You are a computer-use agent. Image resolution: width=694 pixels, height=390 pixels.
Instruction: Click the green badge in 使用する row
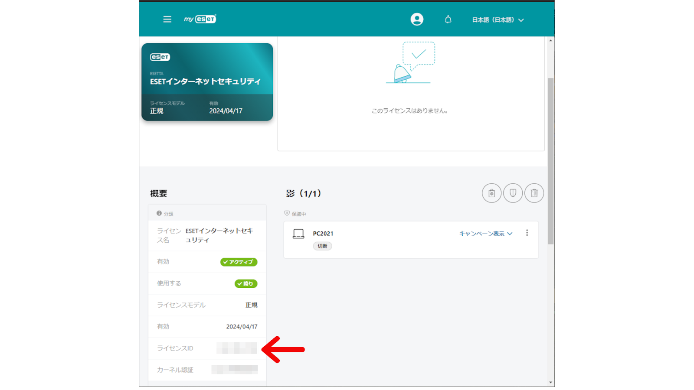click(246, 284)
